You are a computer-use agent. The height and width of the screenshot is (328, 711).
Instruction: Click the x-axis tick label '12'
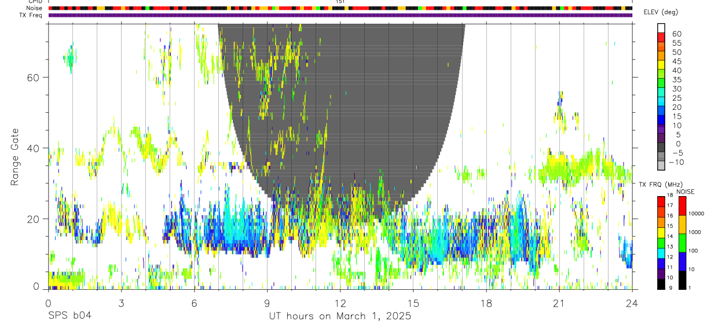(x=340, y=303)
